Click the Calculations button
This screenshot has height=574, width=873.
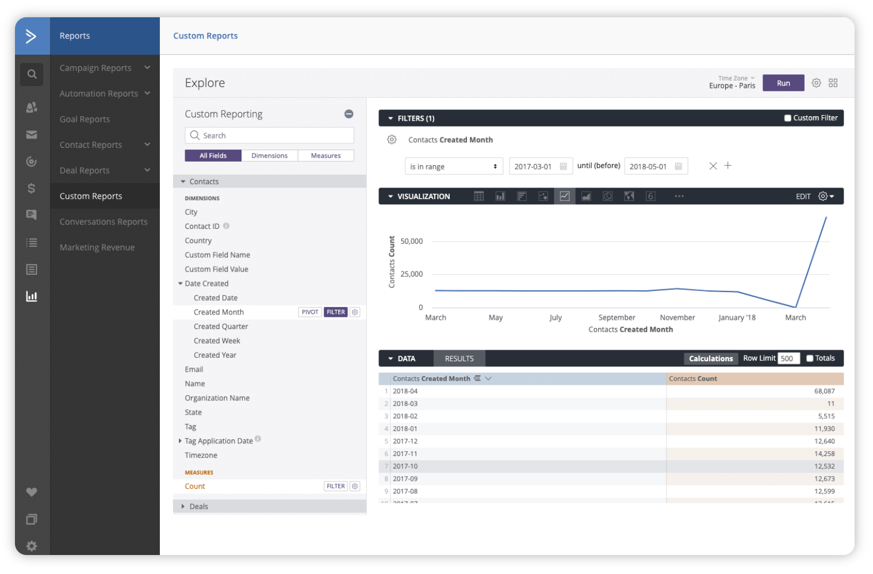711,358
